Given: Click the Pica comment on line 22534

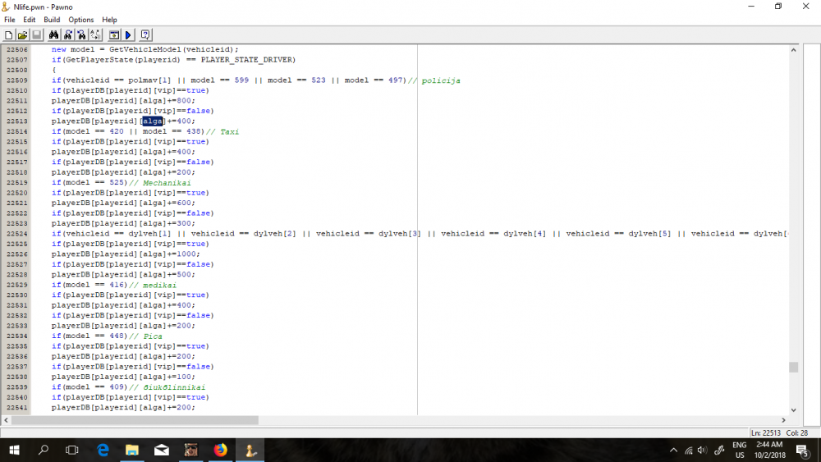Looking at the screenshot, I should [153, 336].
